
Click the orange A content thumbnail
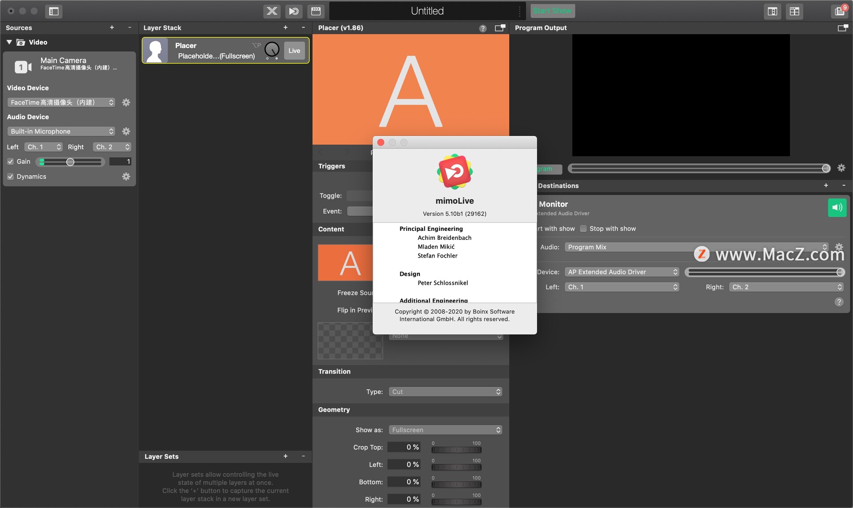point(346,262)
